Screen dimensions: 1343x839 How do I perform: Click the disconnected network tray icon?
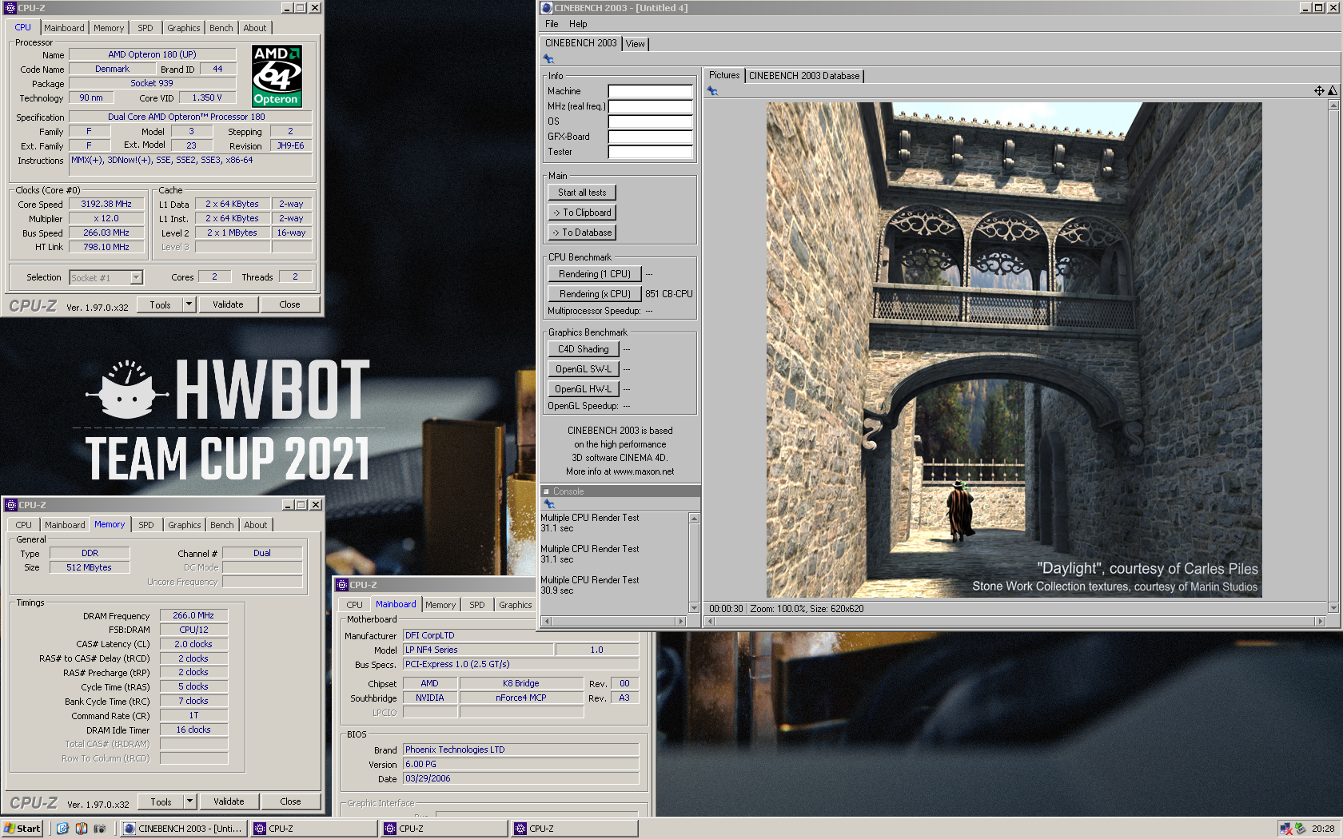(x=1285, y=829)
